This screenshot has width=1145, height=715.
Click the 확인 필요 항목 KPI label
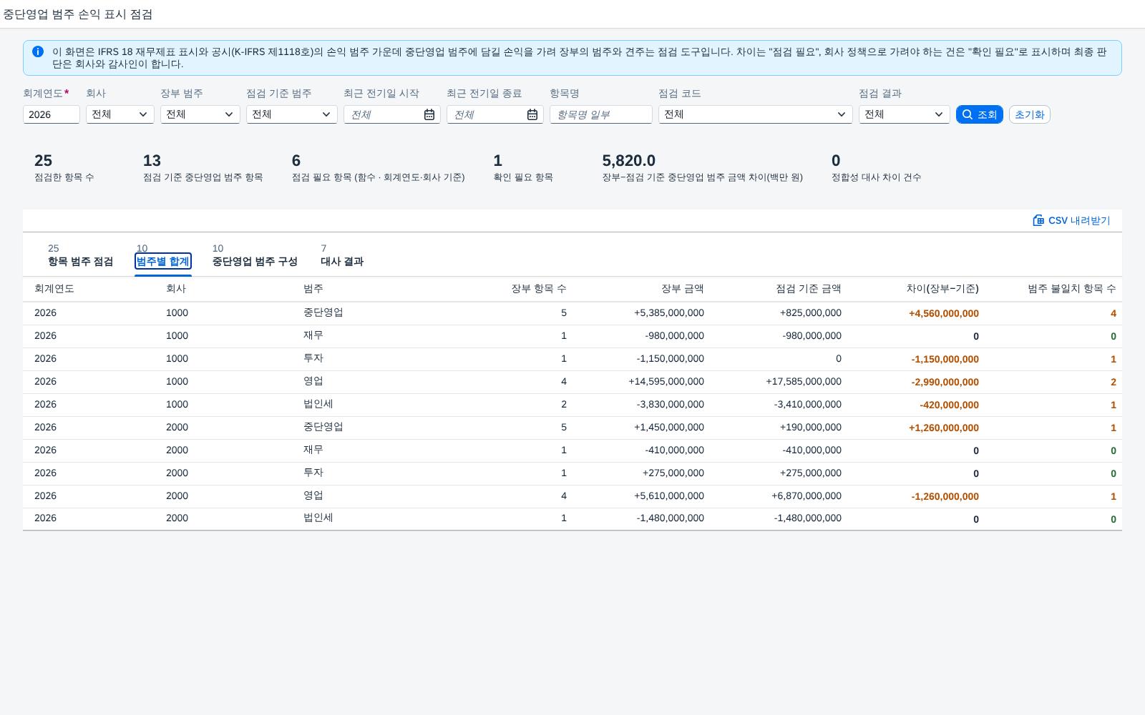[x=523, y=177]
